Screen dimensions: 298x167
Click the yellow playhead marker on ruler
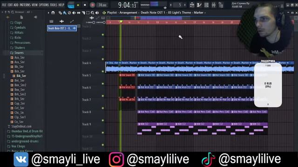[121, 22]
